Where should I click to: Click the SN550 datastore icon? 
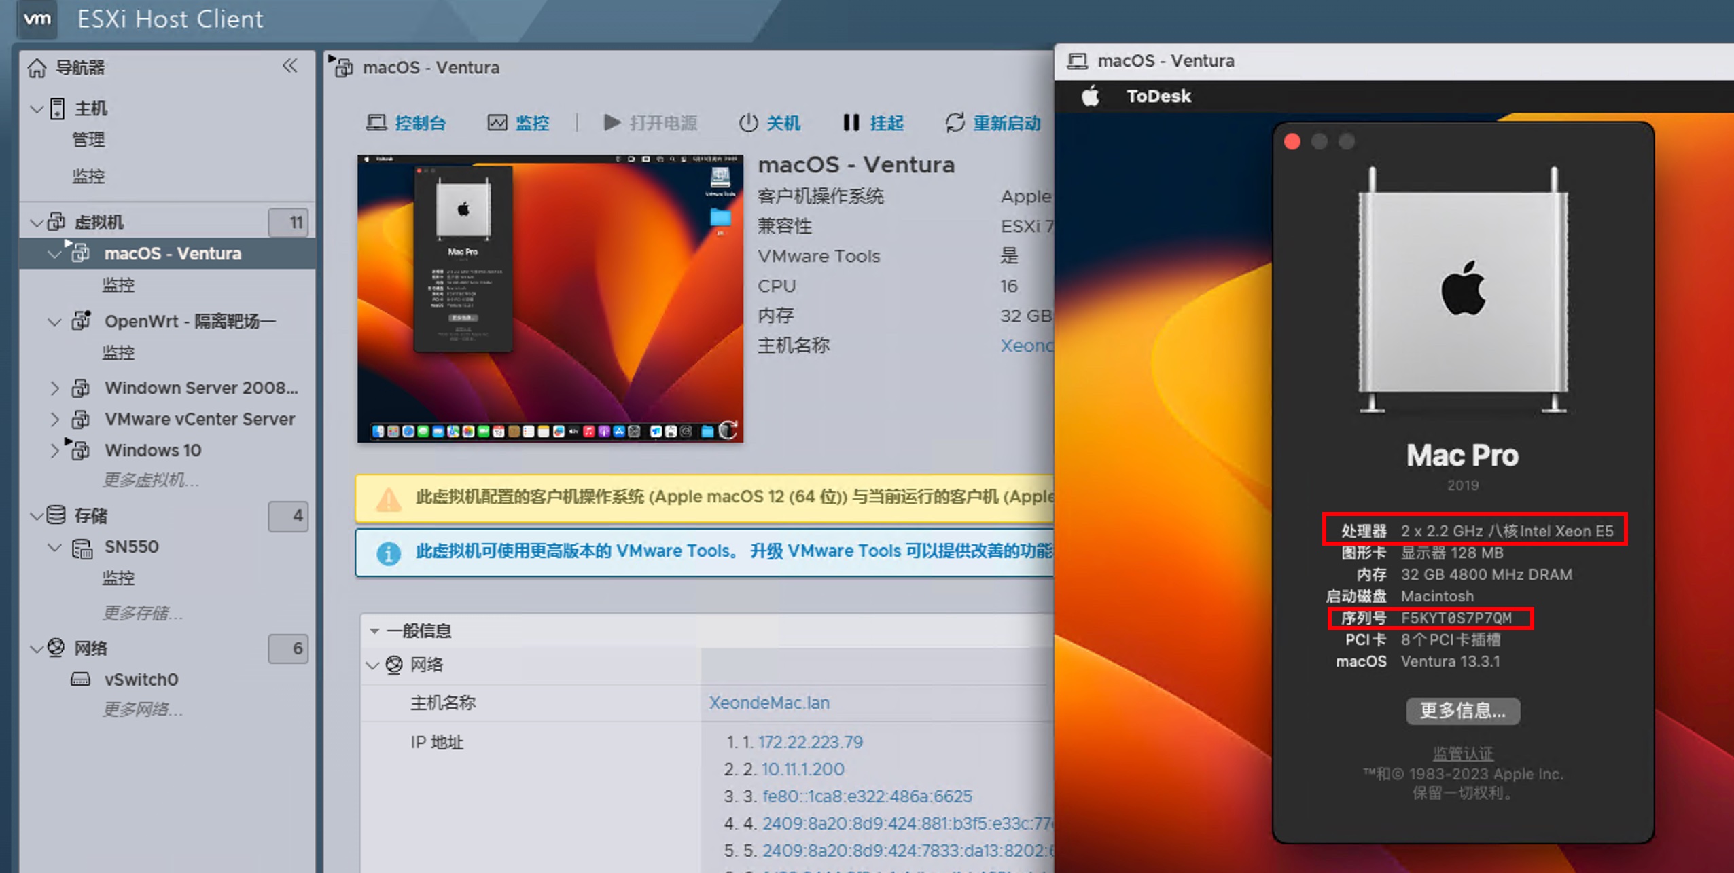point(82,548)
